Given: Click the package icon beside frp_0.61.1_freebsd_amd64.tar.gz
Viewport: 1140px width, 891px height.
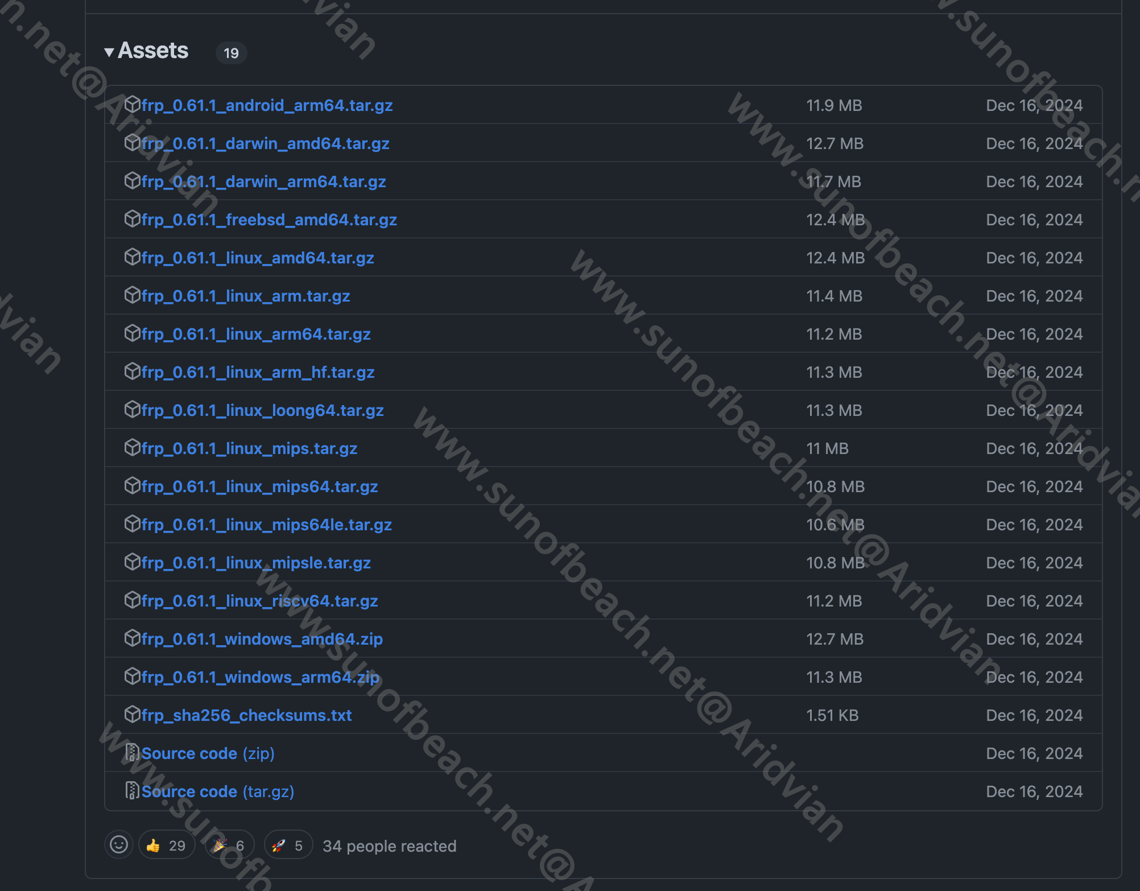Looking at the screenshot, I should (132, 218).
